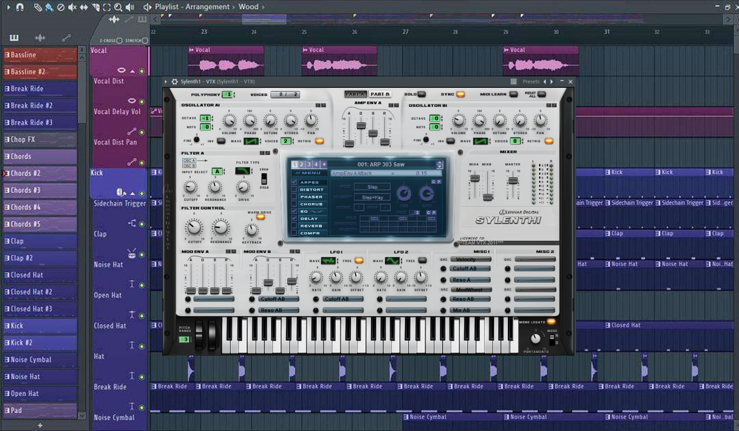Open the Sylenth1 plugin settings gear
The width and height of the screenshot is (739, 431).
click(x=175, y=82)
